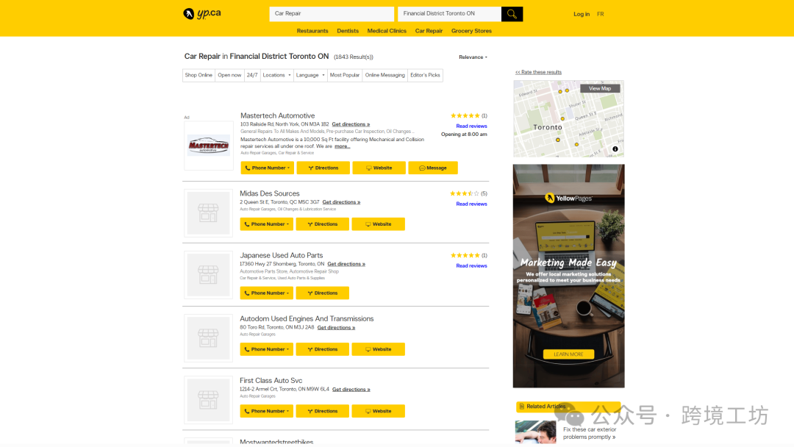Show Phone Number for First Class Auto Svc
The height and width of the screenshot is (447, 794).
266,411
